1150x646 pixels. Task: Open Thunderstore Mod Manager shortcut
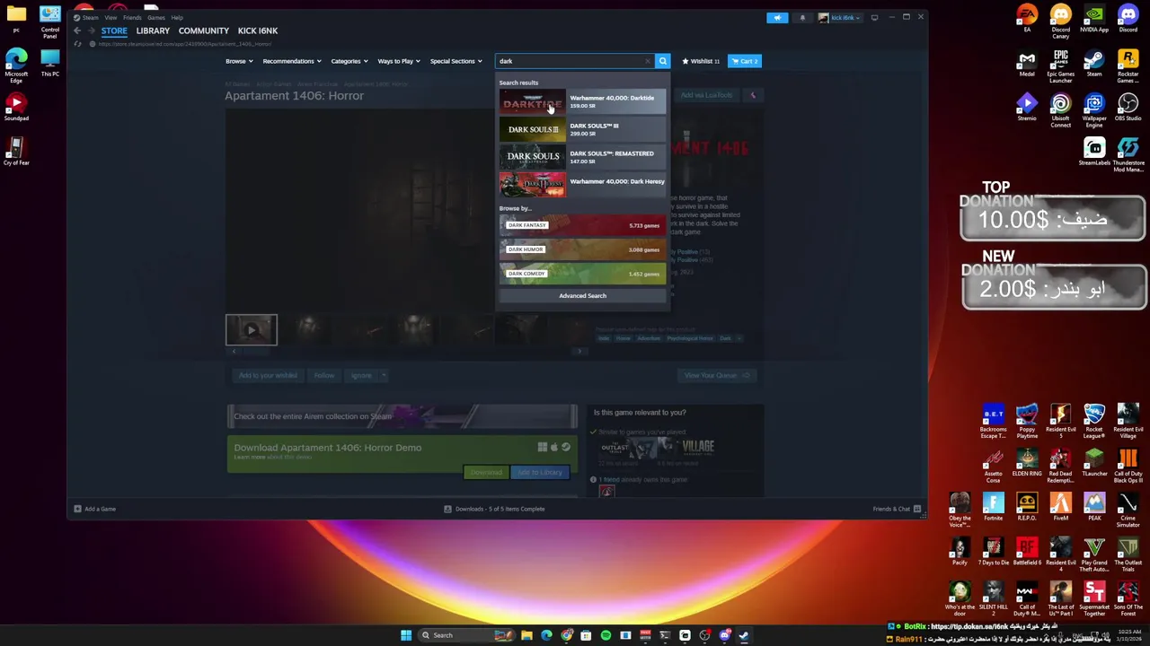[x=1128, y=155]
